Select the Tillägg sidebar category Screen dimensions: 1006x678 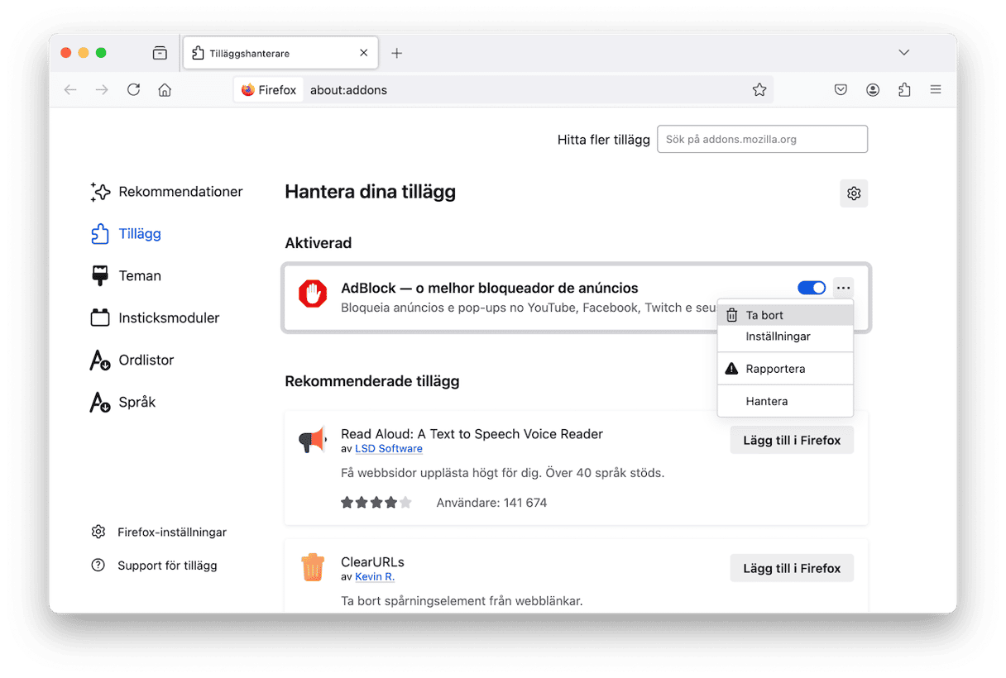click(x=126, y=234)
